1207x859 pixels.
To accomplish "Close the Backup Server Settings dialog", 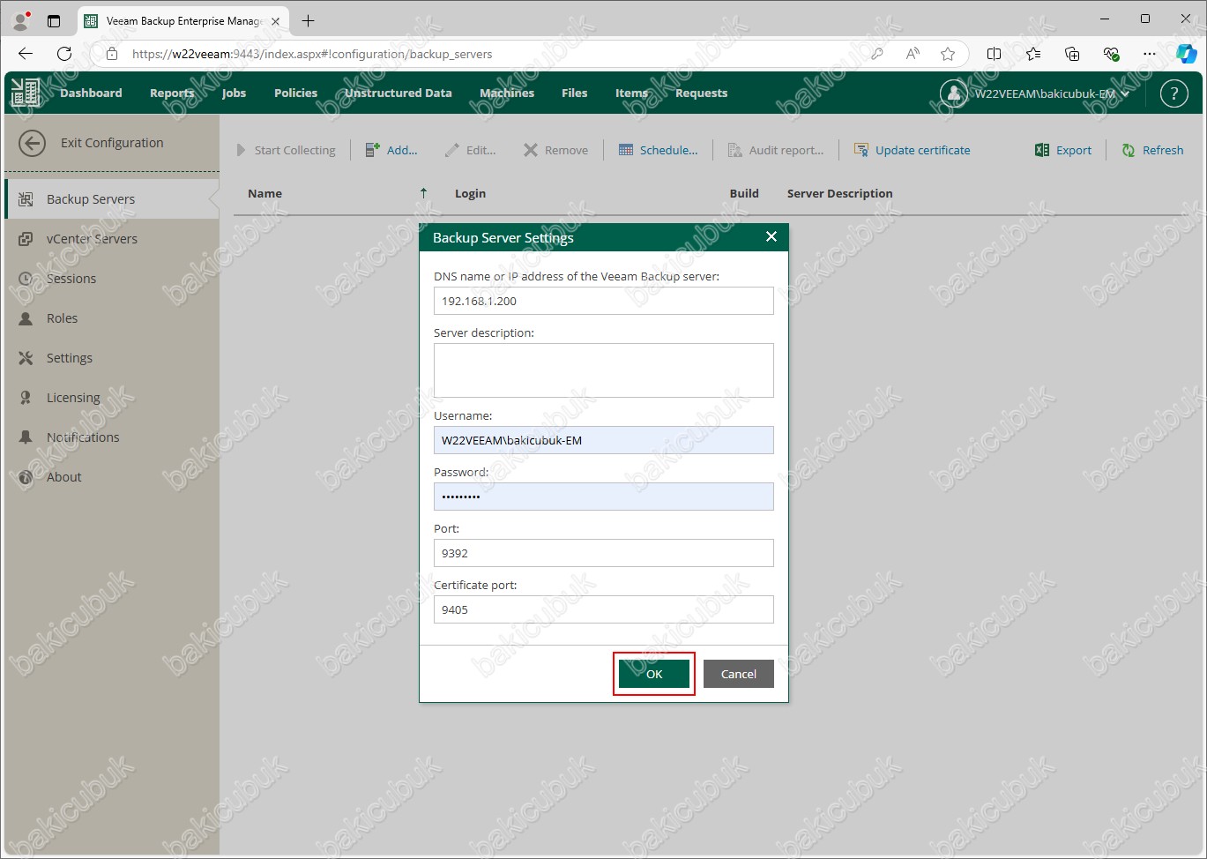I will tap(771, 236).
